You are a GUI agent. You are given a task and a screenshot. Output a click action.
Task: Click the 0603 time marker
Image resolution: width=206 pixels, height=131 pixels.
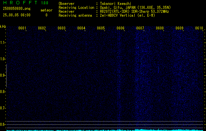click(62, 28)
